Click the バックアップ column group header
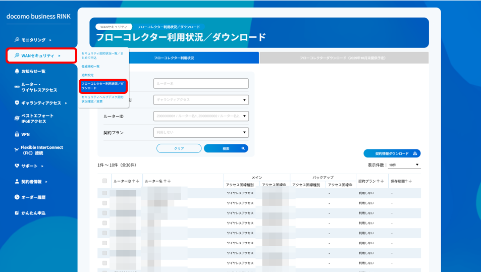 [x=323, y=178]
